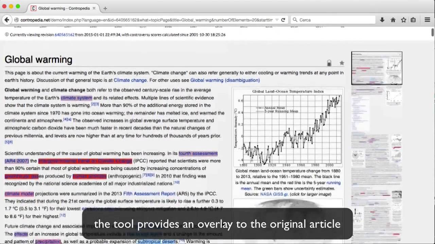Click the globe site identity icon
Viewport: 435px width, 244px height.
click(16, 20)
